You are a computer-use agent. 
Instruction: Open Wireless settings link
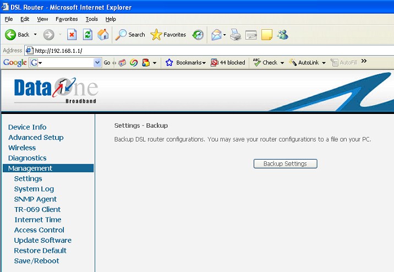22,148
